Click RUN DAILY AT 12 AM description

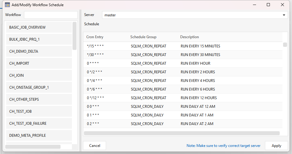coord(198,106)
